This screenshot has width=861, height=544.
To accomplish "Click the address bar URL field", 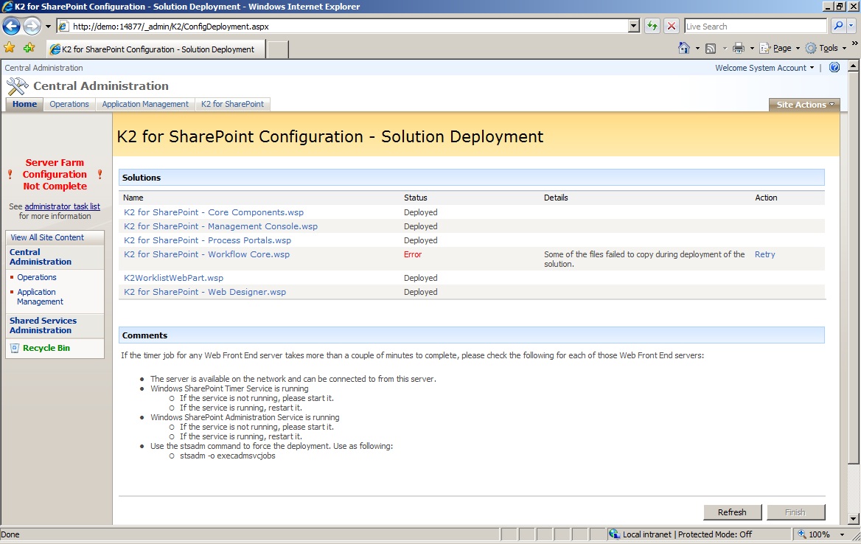I will point(343,27).
